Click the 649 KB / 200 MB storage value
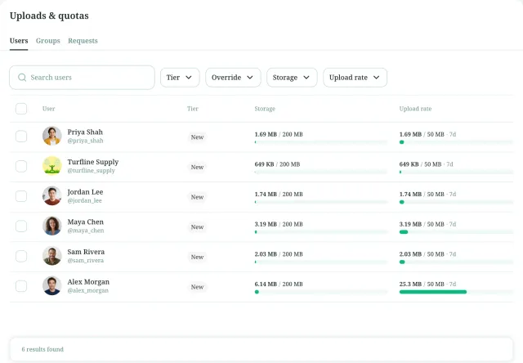Viewport: 523px width, 363px height. tap(277, 164)
